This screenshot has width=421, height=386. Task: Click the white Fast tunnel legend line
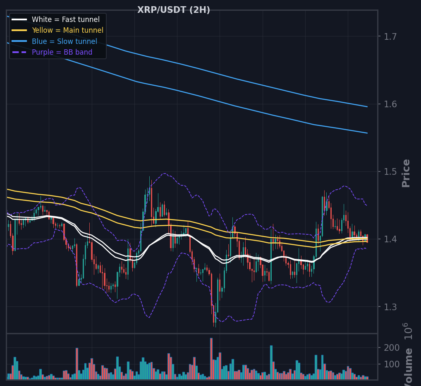pyautogui.click(x=19, y=19)
